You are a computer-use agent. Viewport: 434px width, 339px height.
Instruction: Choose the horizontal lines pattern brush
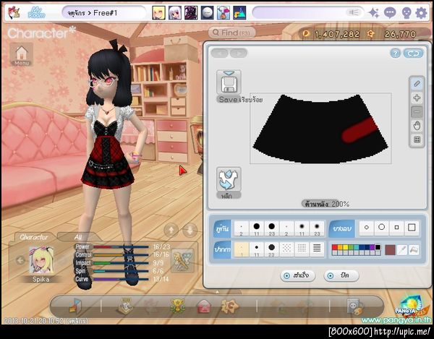(x=317, y=249)
